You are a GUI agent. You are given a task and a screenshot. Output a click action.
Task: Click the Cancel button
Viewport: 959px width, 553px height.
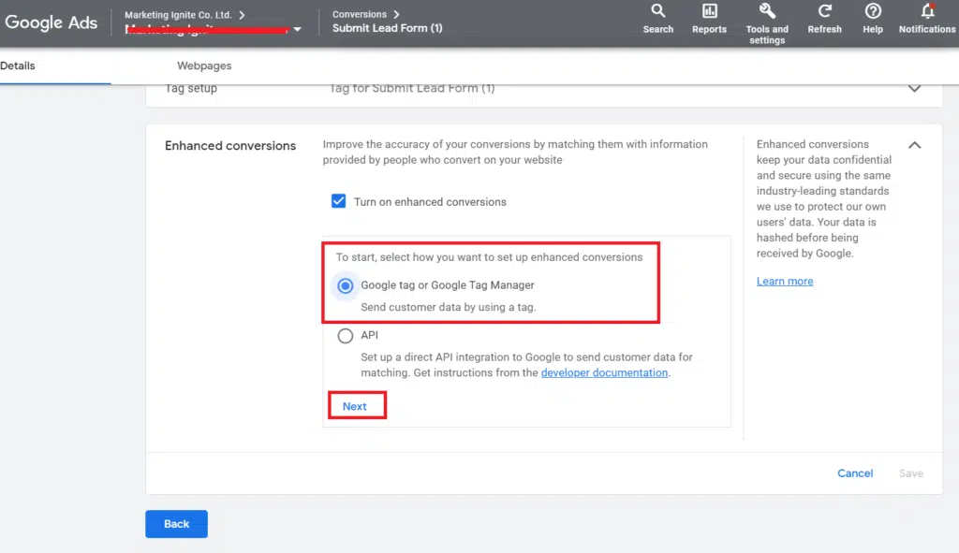coord(854,473)
